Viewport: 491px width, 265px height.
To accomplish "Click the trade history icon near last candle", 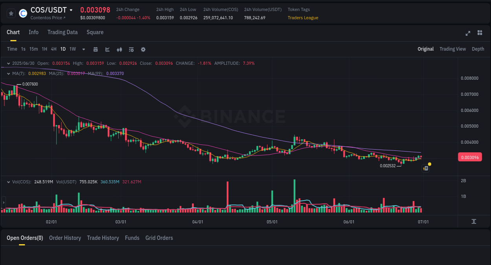I will coord(425,168).
